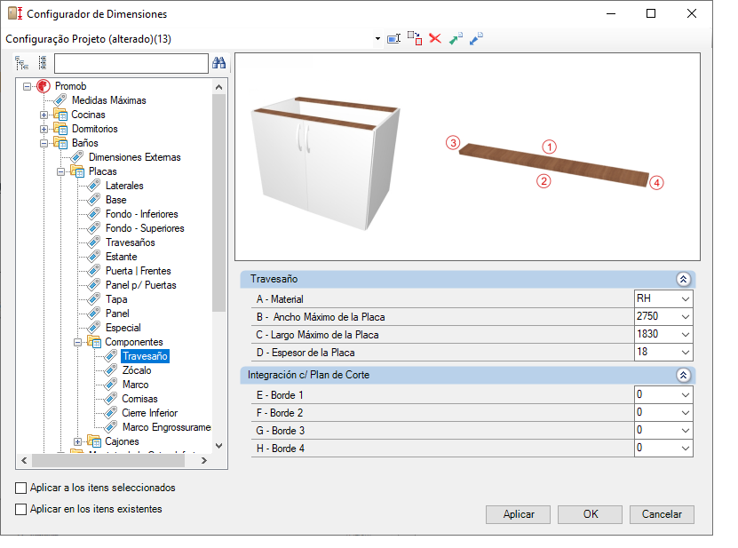The width and height of the screenshot is (738, 548).
Task: Click the OK button
Action: pos(591,514)
